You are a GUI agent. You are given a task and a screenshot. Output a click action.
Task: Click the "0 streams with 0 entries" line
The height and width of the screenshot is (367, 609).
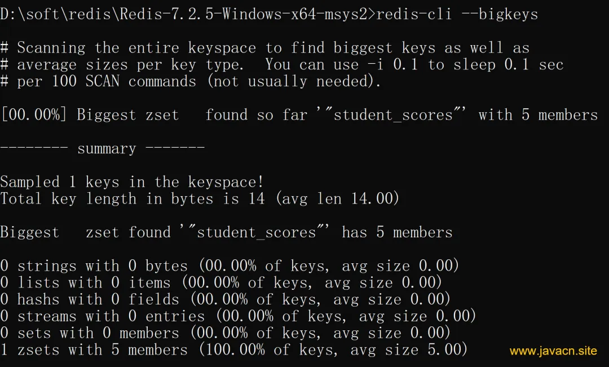(x=238, y=316)
